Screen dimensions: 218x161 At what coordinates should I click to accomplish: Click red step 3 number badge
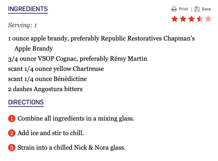click(x=11, y=148)
